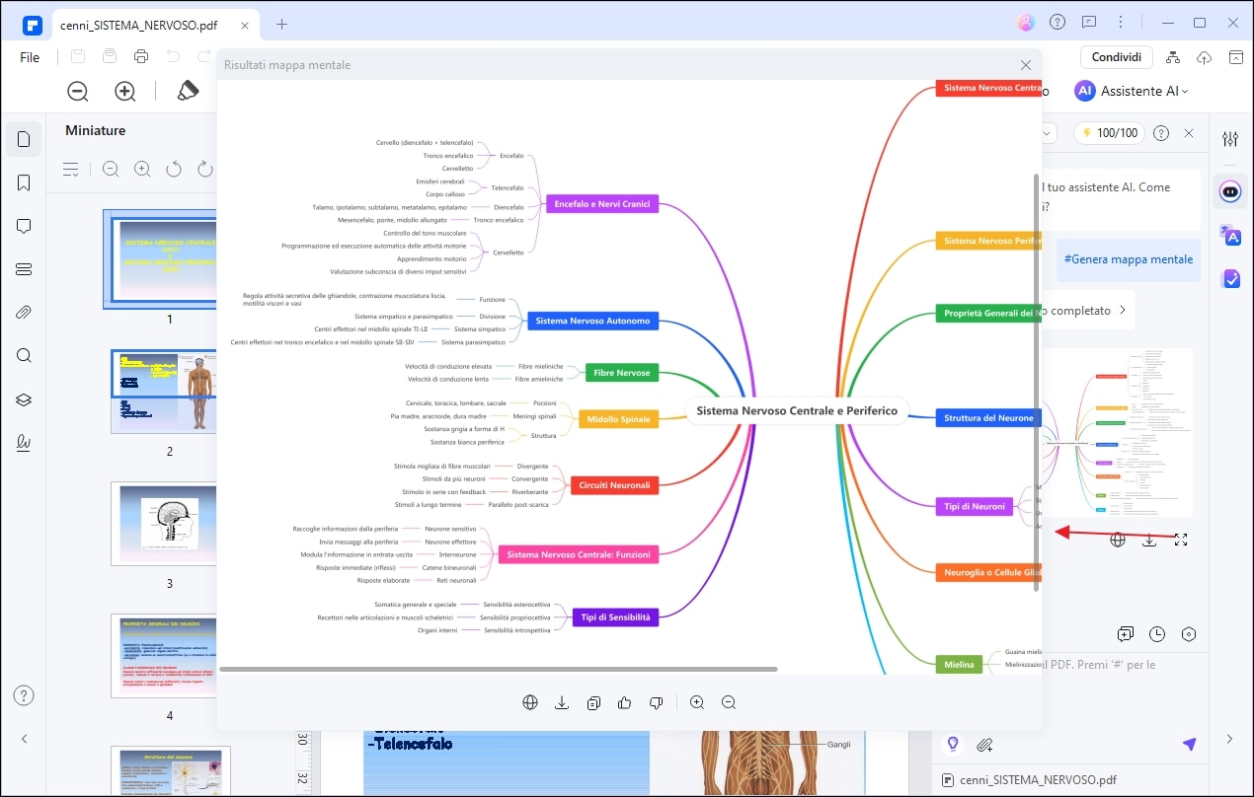1254x797 pixels.
Task: Start a new chat in AI panel
Action: coord(1126,634)
